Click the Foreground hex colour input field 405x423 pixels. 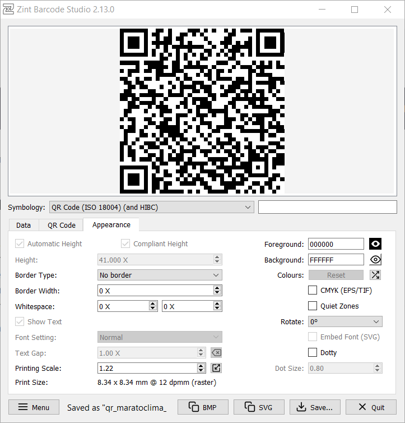[336, 244]
